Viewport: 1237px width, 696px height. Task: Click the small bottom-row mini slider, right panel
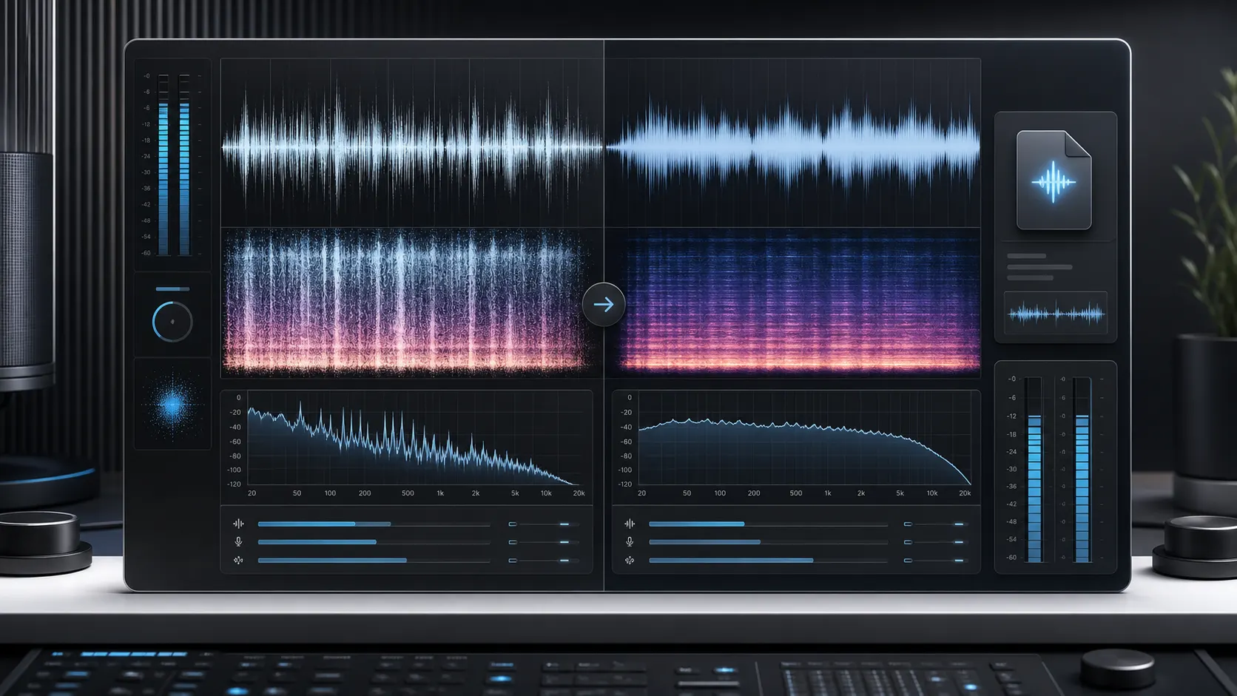[937, 561]
